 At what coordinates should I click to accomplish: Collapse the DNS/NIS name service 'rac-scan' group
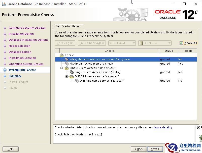coord(66,76)
